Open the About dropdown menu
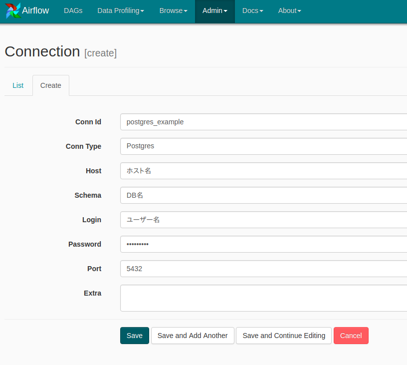Image resolution: width=407 pixels, height=365 pixels. click(289, 10)
